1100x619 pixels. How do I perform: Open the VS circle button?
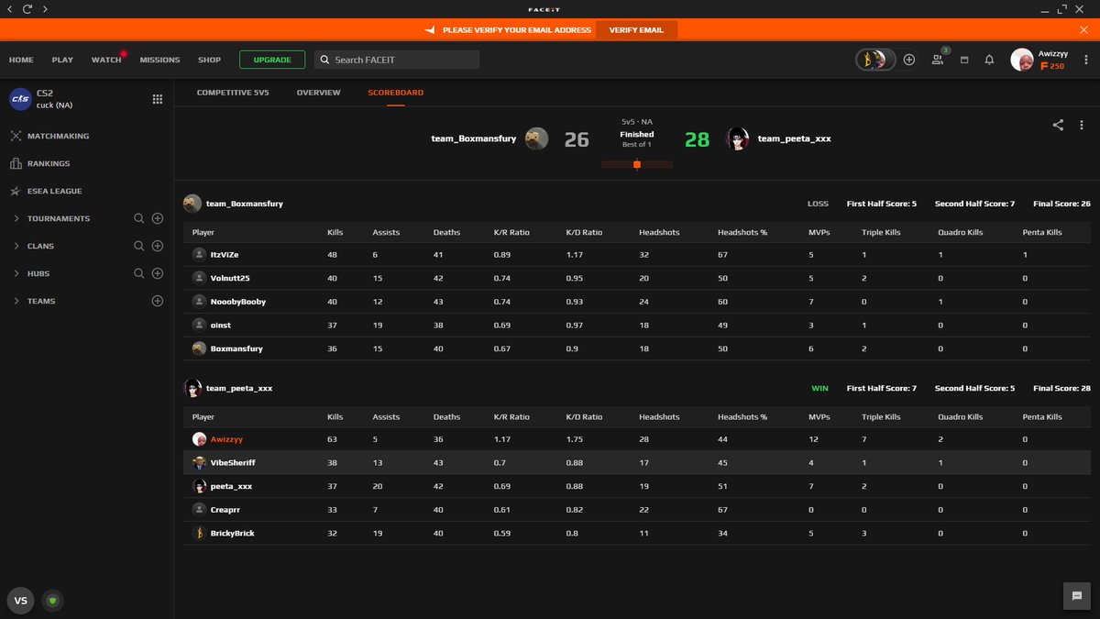[21, 601]
